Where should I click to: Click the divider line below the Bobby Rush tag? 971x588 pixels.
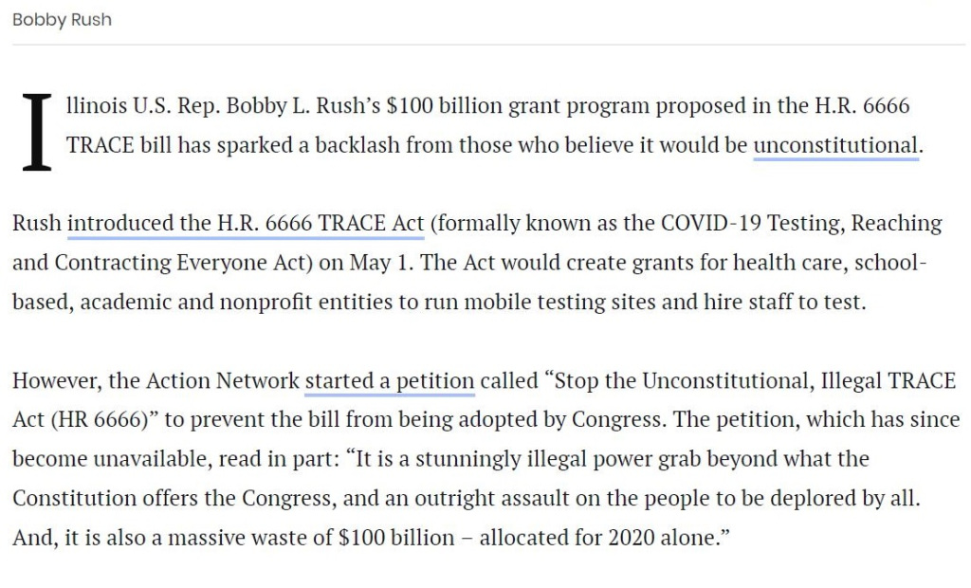click(x=485, y=45)
